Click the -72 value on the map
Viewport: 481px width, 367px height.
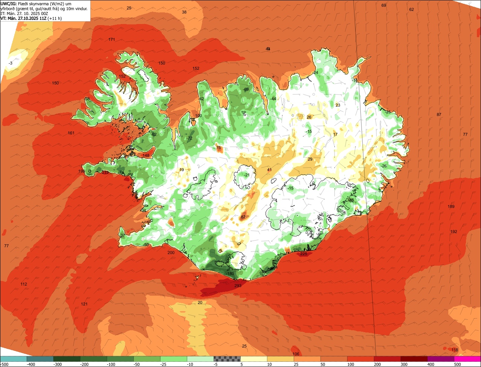click(x=189, y=138)
